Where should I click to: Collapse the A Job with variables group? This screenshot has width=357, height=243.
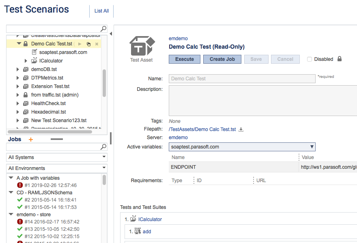[x=11, y=178]
